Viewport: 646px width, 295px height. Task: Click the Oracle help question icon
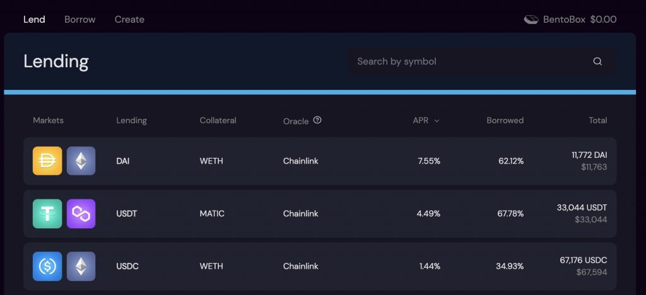point(317,120)
